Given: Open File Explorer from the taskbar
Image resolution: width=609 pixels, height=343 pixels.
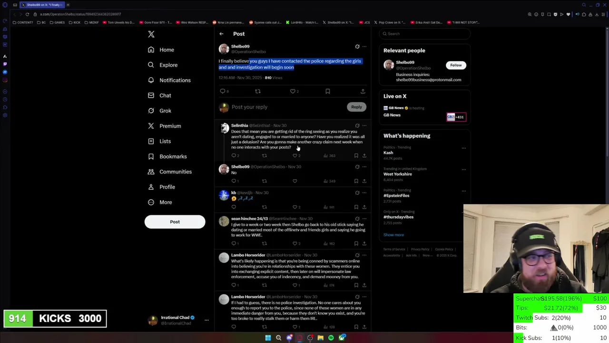Looking at the screenshot, I should (321, 338).
